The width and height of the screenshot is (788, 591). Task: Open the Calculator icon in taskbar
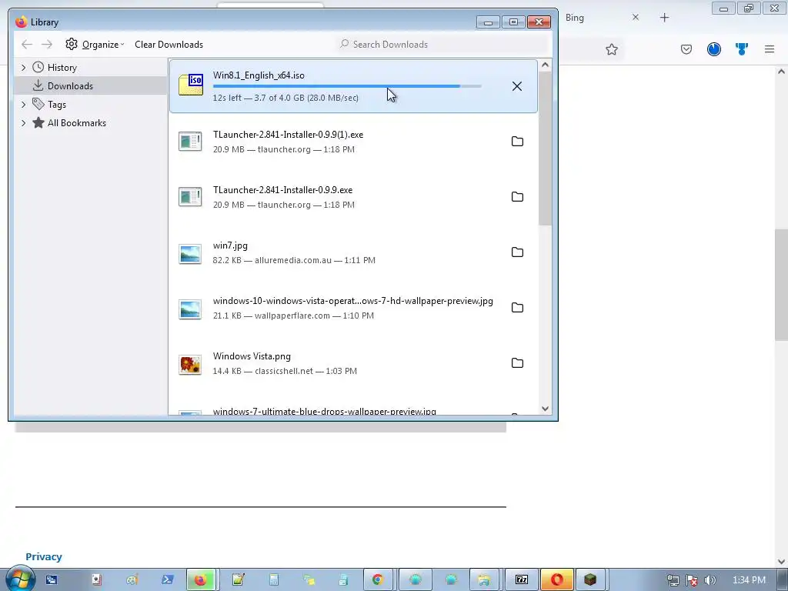pos(274,580)
